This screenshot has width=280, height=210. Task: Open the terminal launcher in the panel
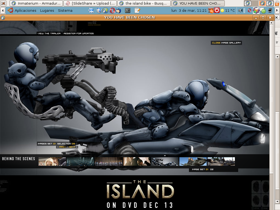[x=127, y=10]
